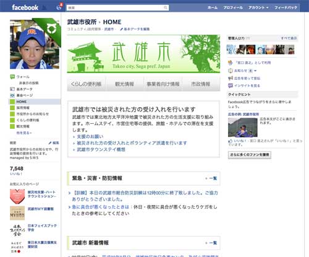This screenshot has width=309, height=257.
Task: Expand the お知らせ notifications dropdown arrow
Action: [x=255, y=71]
